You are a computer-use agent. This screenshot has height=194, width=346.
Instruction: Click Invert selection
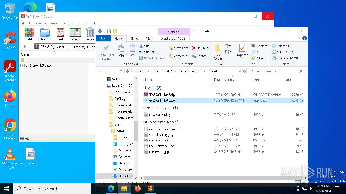pyautogui.click(x=285, y=58)
